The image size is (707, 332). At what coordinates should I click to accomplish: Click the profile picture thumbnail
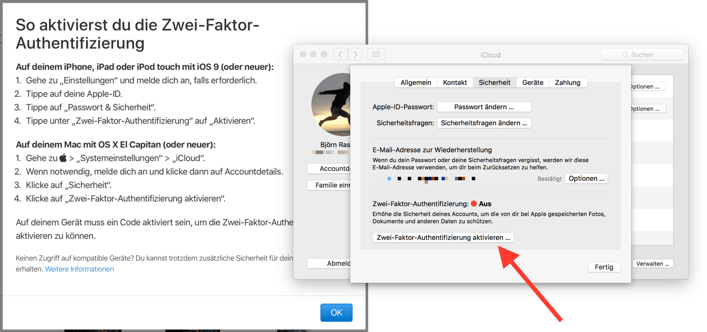pyautogui.click(x=331, y=104)
